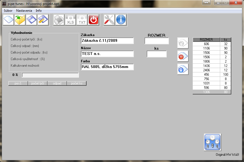Create a new project with the blank sheet icon

pyautogui.click(x=8, y=20)
